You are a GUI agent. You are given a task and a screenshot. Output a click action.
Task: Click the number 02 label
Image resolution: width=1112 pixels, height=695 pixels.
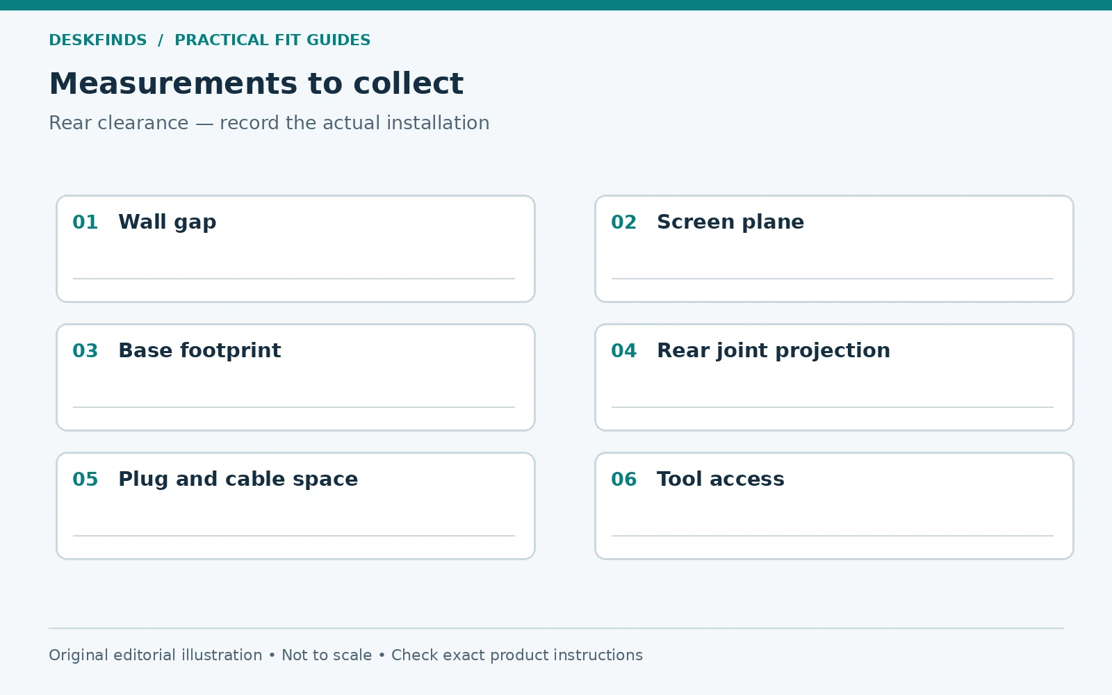point(624,222)
